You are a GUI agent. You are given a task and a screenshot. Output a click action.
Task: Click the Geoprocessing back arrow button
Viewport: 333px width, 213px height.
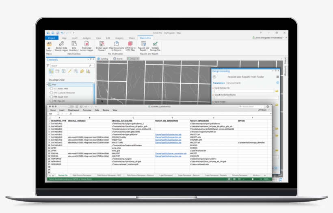pyautogui.click(x=214, y=77)
